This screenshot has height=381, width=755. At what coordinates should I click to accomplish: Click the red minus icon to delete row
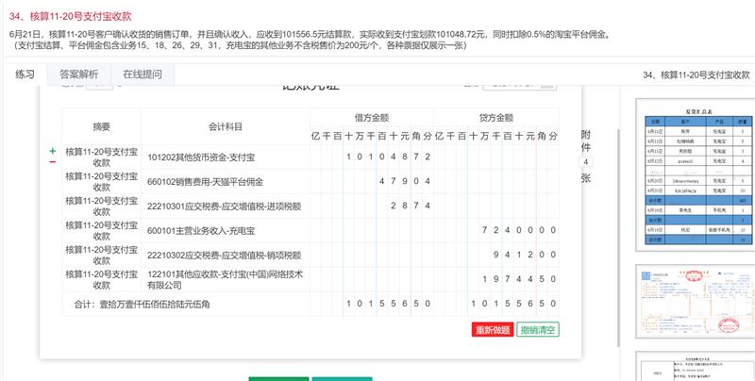click(x=52, y=162)
